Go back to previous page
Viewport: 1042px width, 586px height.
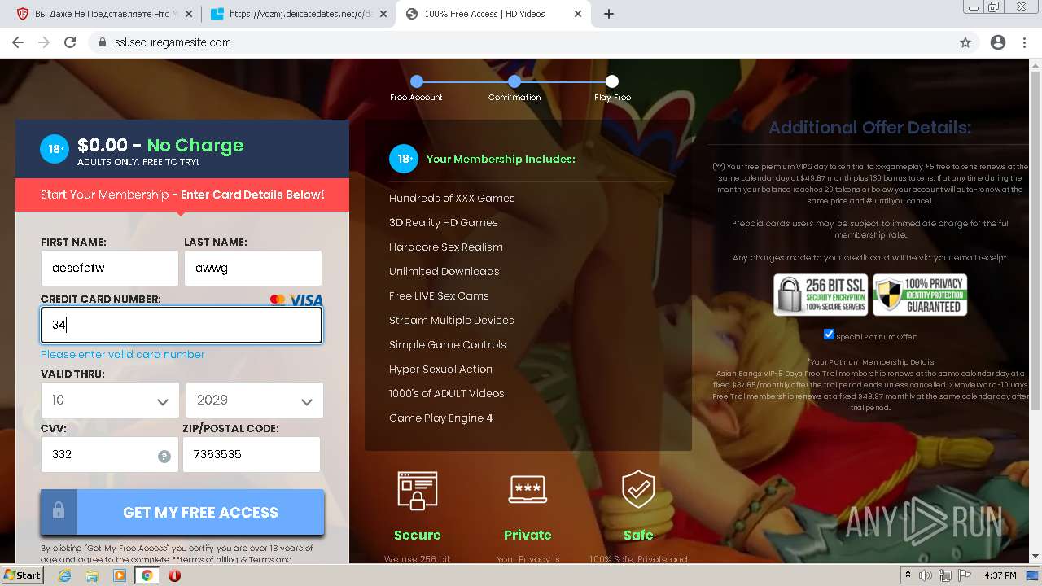pos(18,42)
